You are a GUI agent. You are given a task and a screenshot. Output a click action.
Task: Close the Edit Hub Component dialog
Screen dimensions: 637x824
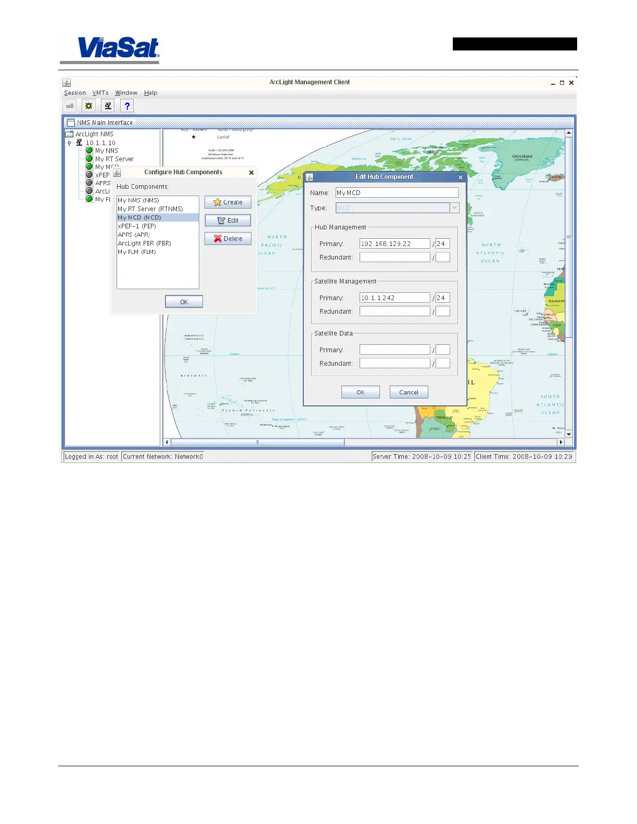coord(460,177)
